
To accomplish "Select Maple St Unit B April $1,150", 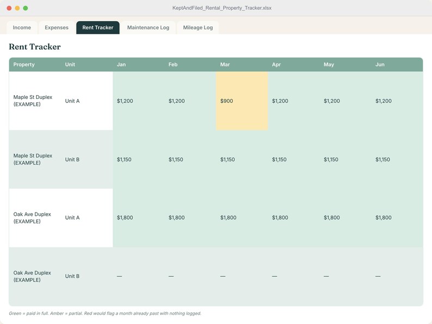I will pyautogui.click(x=294, y=159).
